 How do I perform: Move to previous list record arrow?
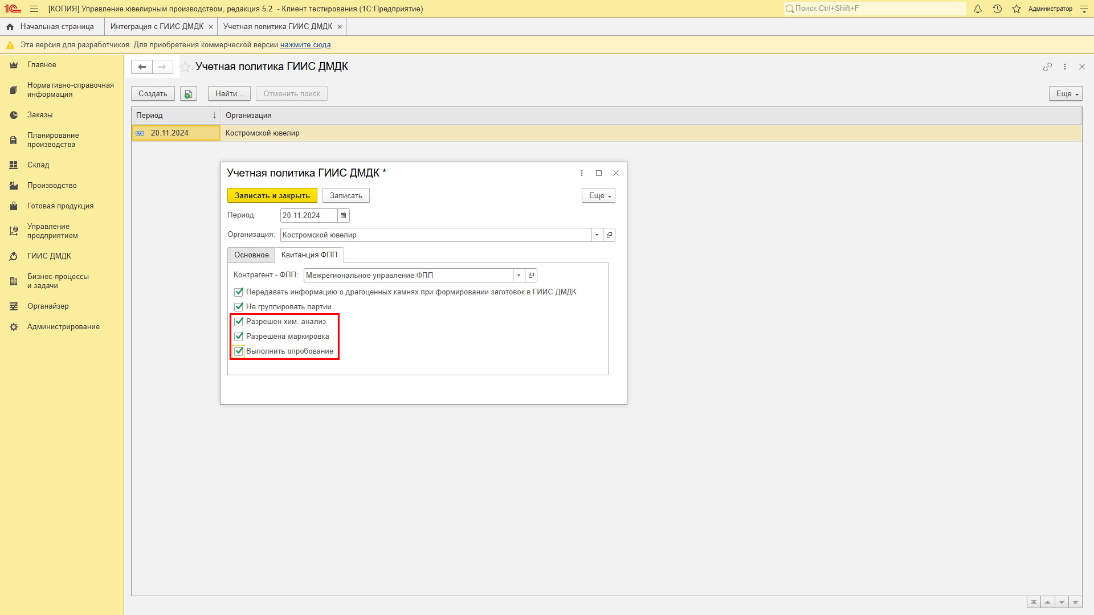[x=1047, y=602]
